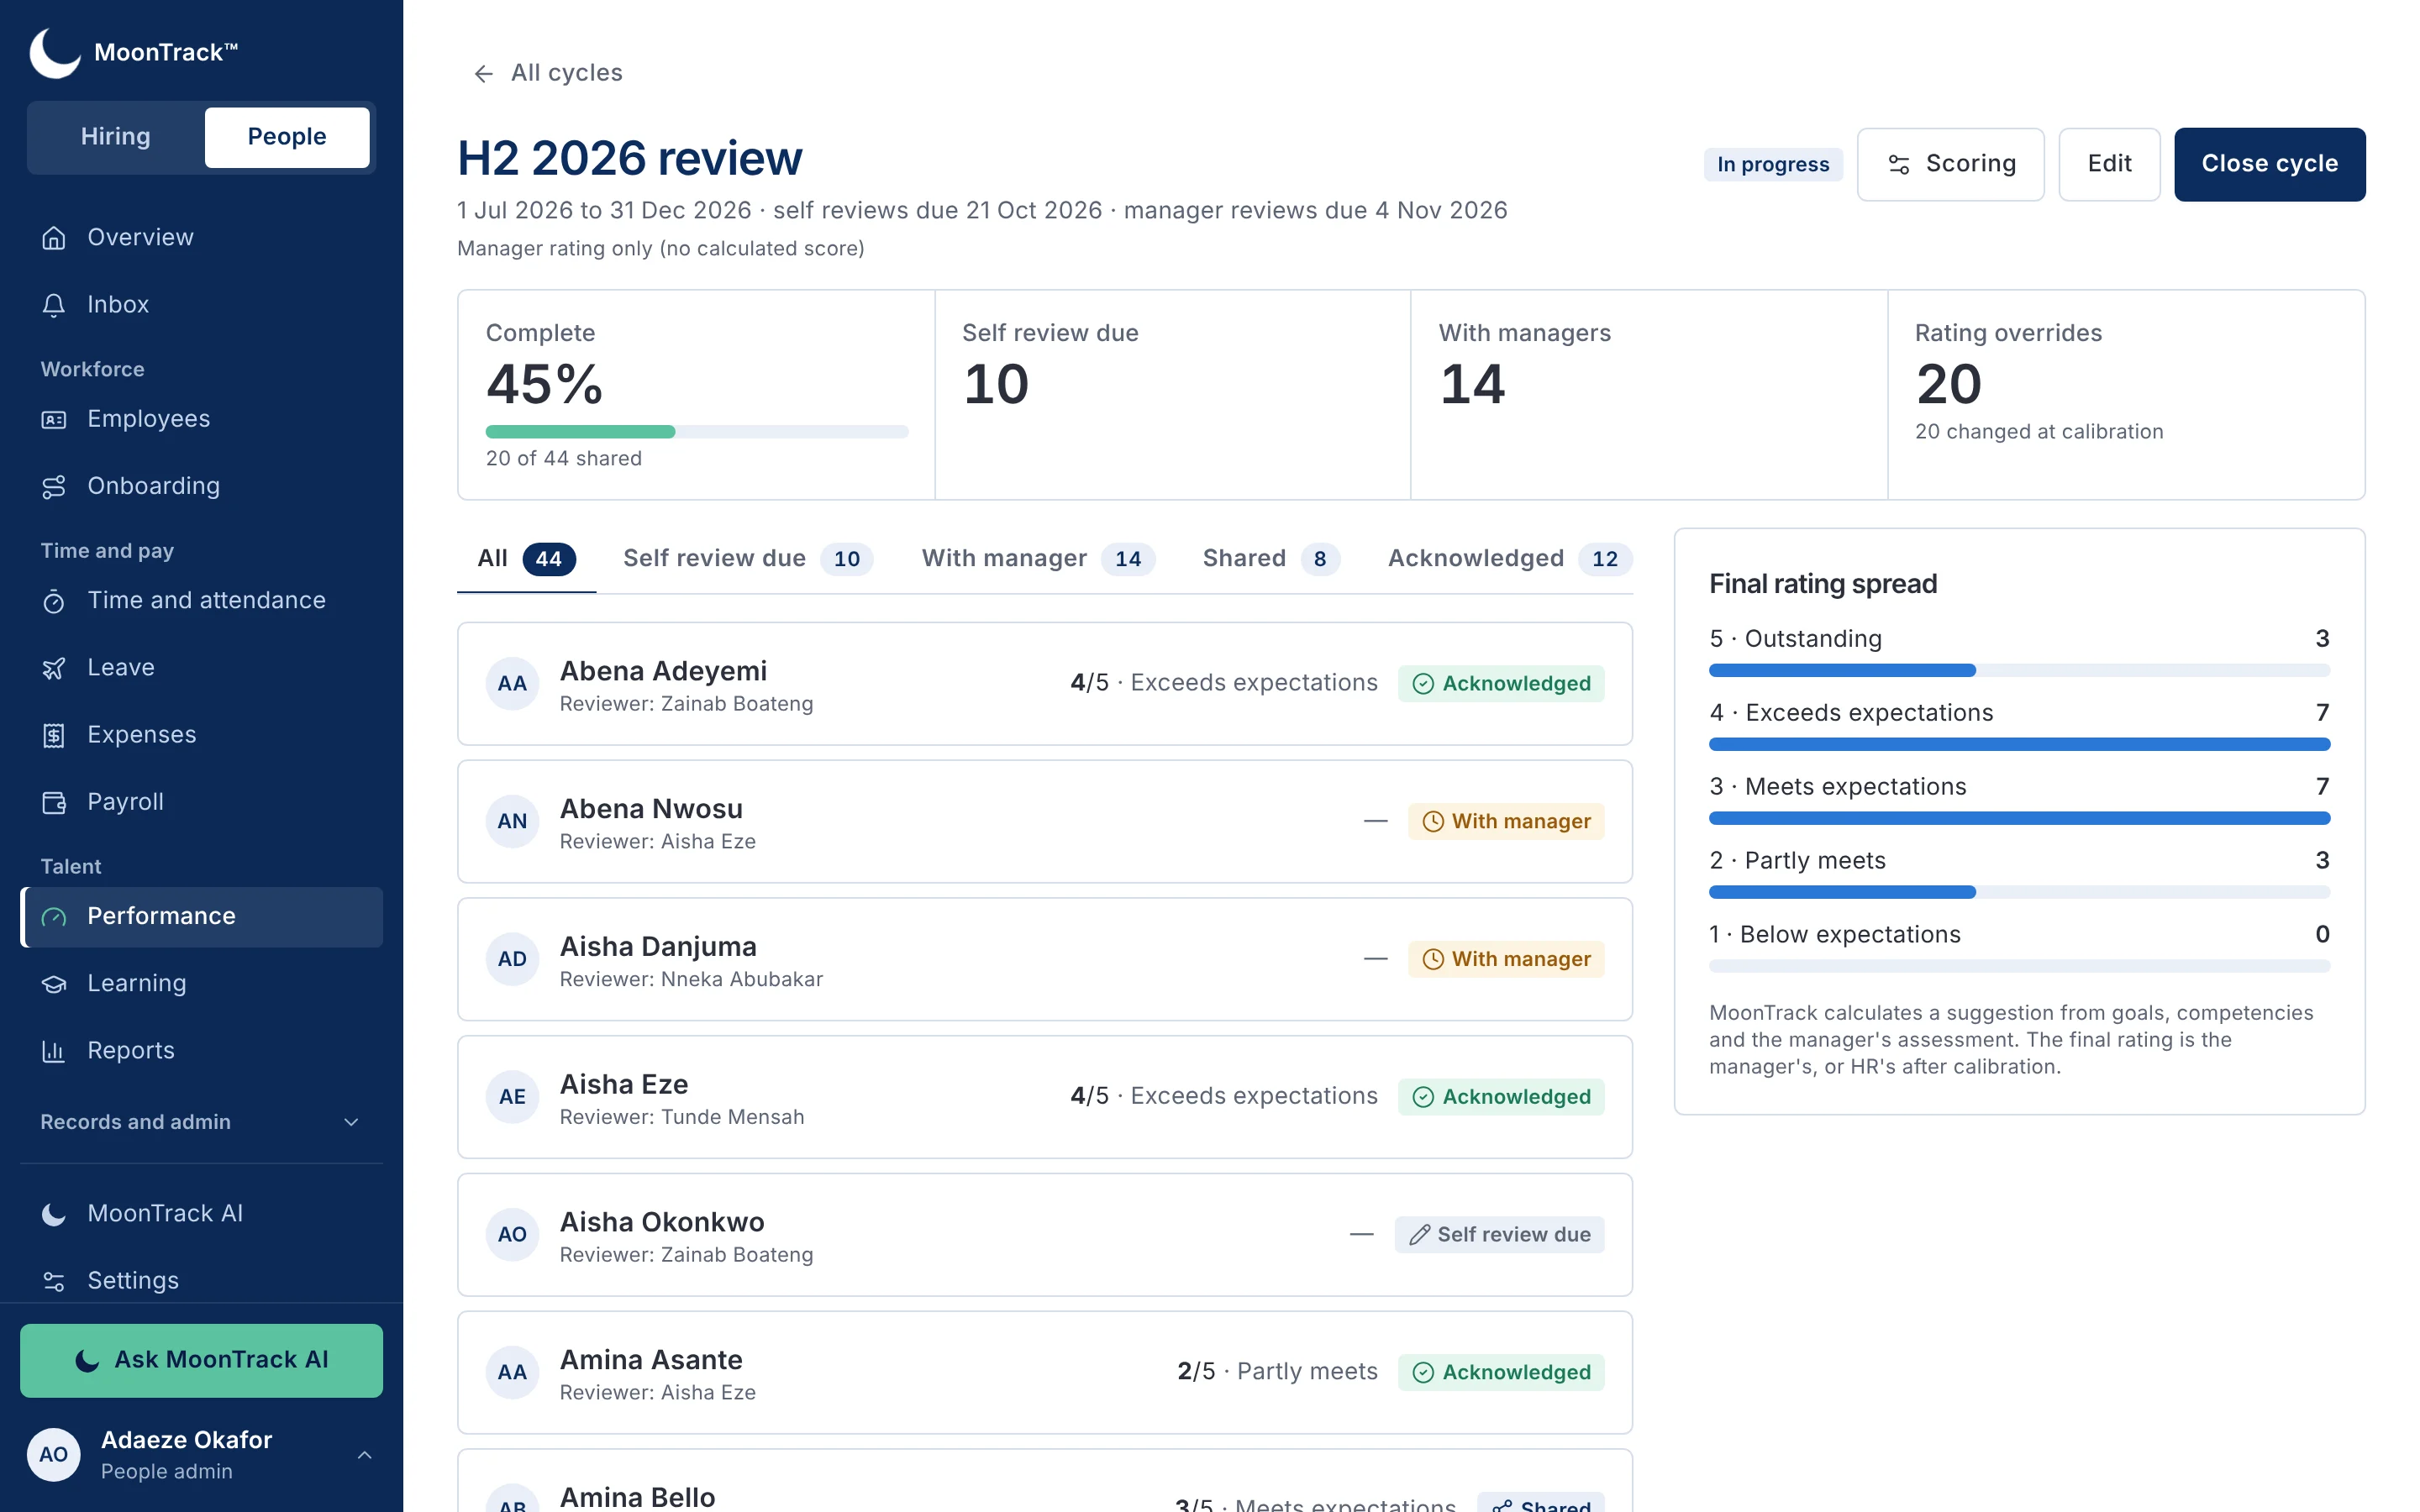Click the airplane icon for Leave
The image size is (2420, 1512).
54,668
